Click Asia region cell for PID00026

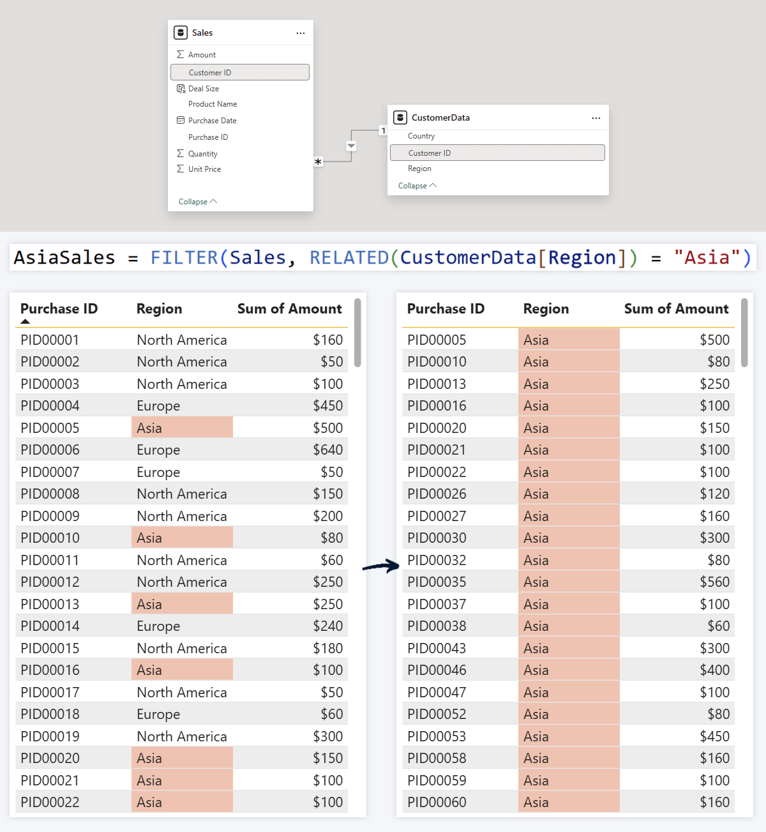[x=569, y=494]
